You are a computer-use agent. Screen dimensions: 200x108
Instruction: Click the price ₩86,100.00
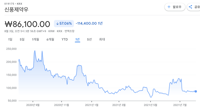tap(27, 24)
